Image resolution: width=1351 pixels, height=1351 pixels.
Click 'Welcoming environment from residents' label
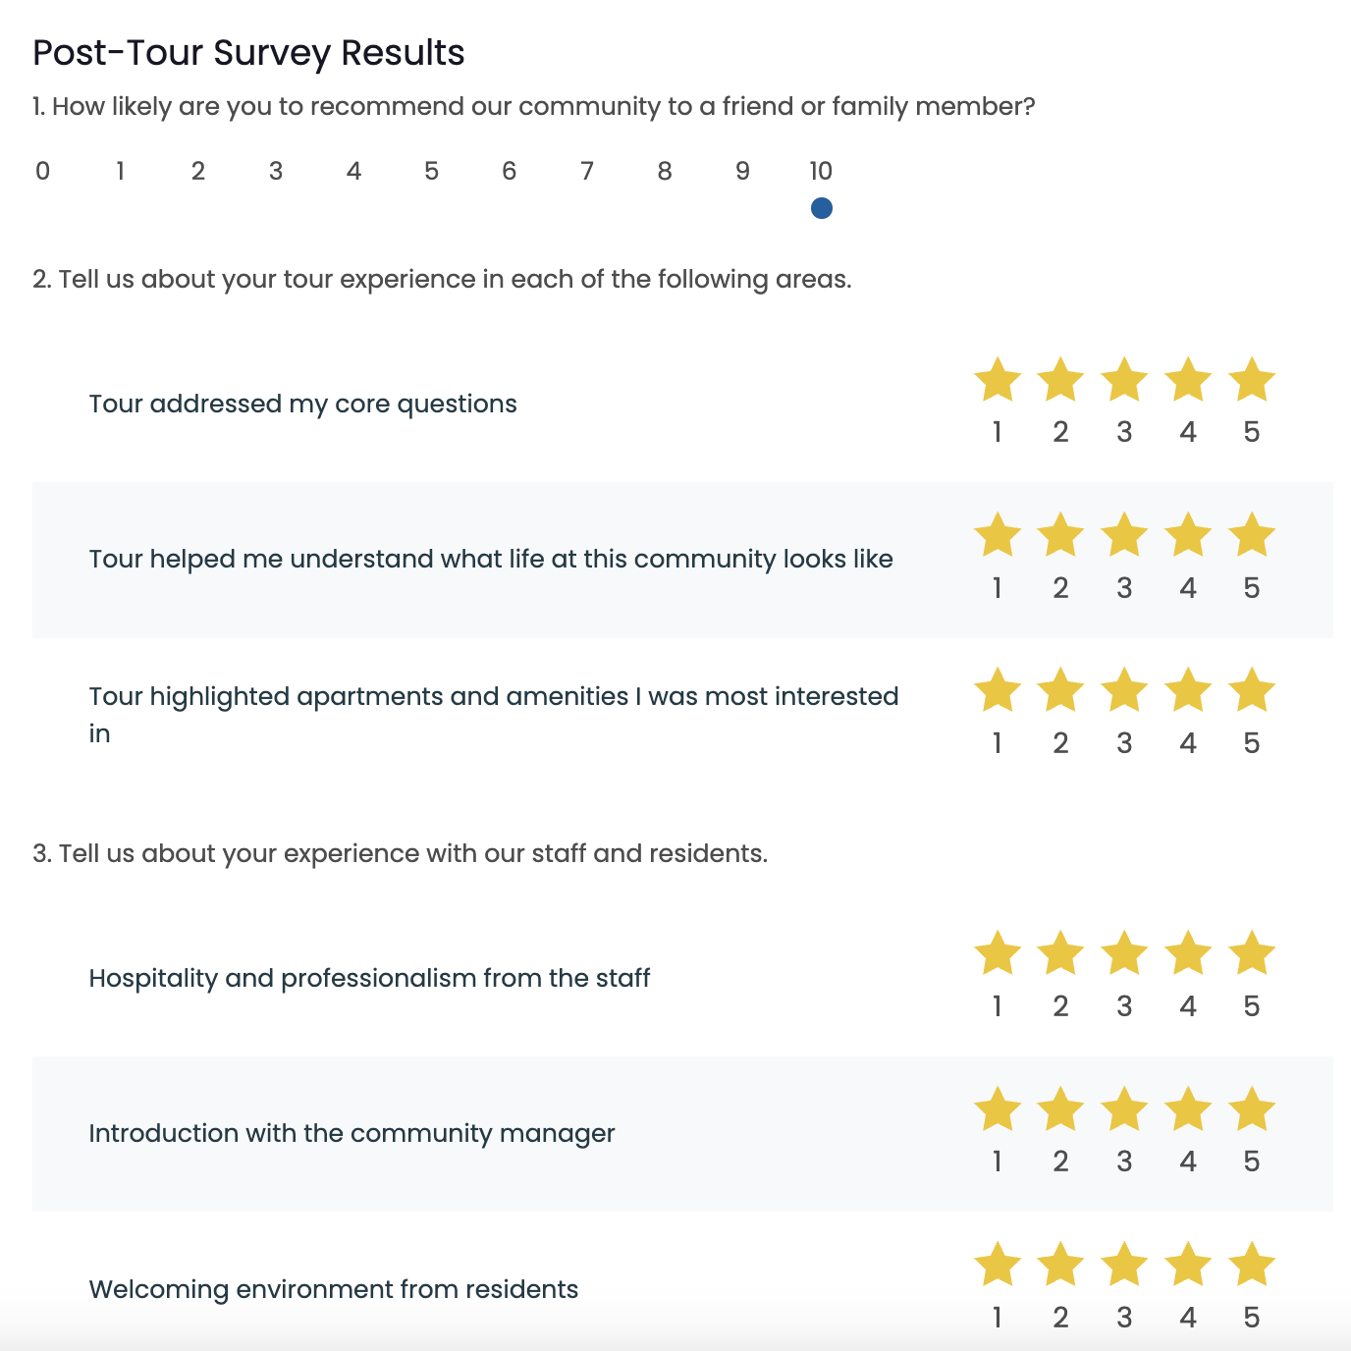point(334,1289)
